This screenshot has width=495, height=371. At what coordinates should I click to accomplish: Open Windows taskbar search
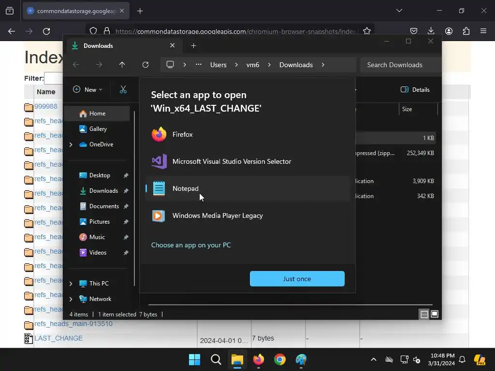coord(216,359)
